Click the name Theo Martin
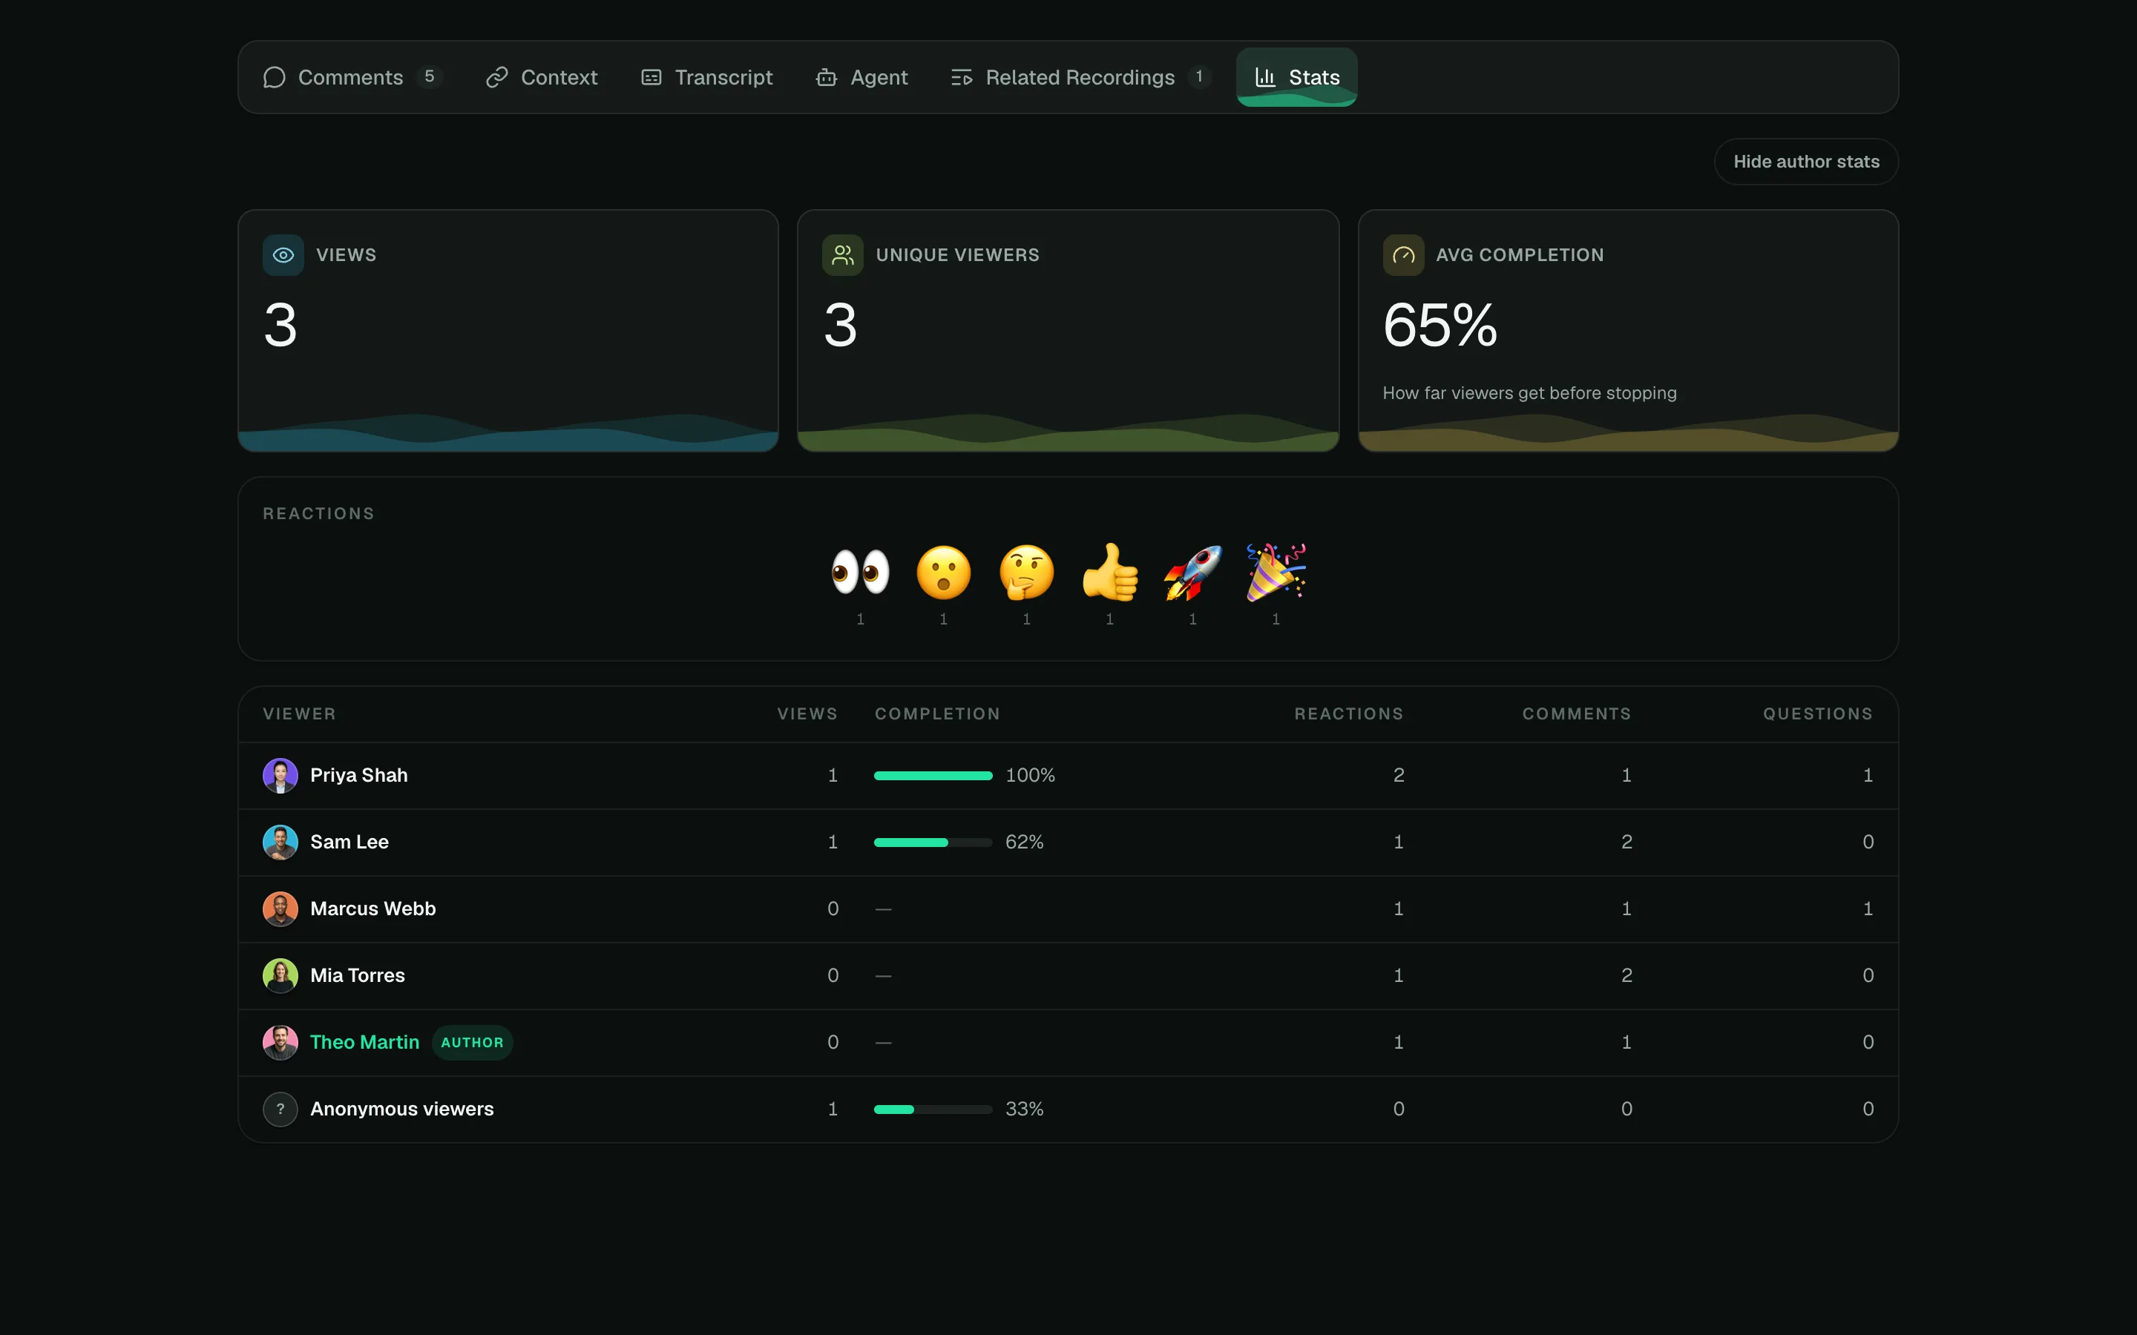This screenshot has width=2137, height=1335. tap(365, 1042)
